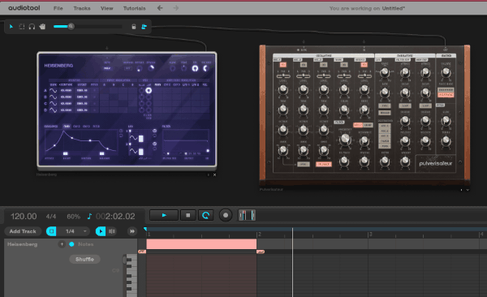Click the Heisenberg LFO 1 waveform icon
The height and width of the screenshot is (297, 487).
click(x=134, y=138)
